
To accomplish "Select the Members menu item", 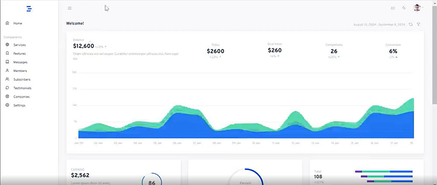I will point(20,71).
